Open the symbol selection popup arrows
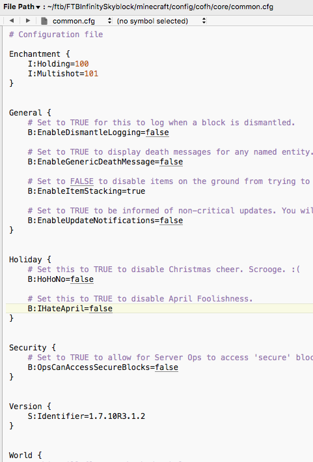The width and height of the screenshot is (313, 462). 204,21
